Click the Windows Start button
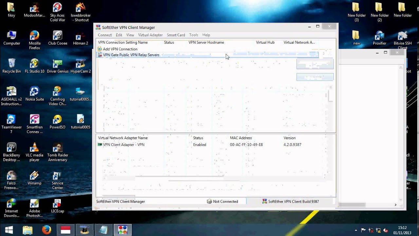The height and width of the screenshot is (236, 419). [9, 230]
